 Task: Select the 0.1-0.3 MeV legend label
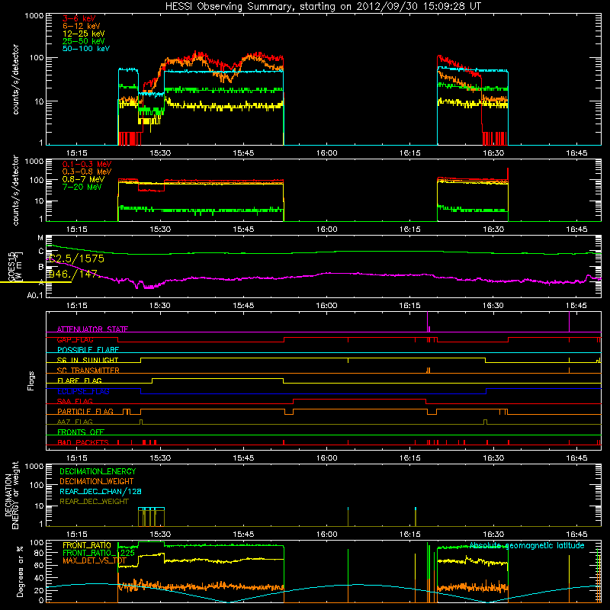(x=87, y=164)
